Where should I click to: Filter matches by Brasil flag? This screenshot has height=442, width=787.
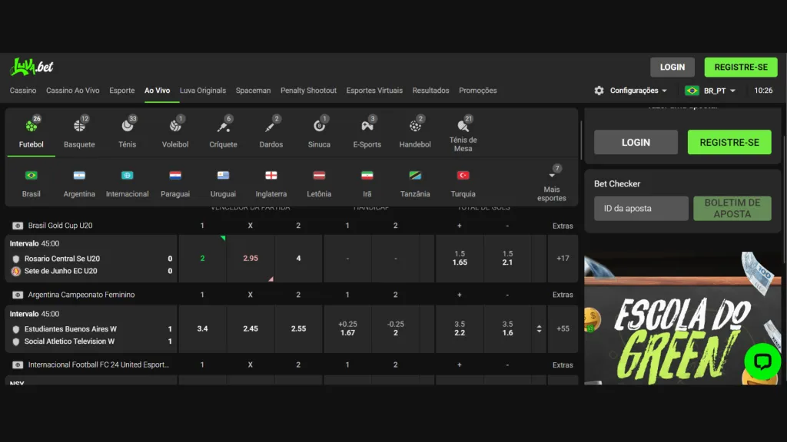pyautogui.click(x=31, y=176)
